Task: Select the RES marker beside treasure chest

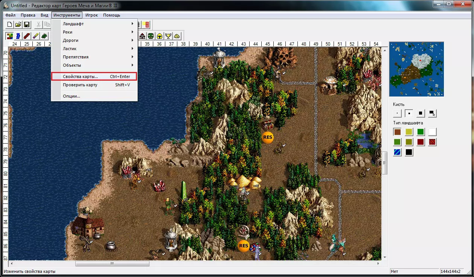Action: [268, 138]
